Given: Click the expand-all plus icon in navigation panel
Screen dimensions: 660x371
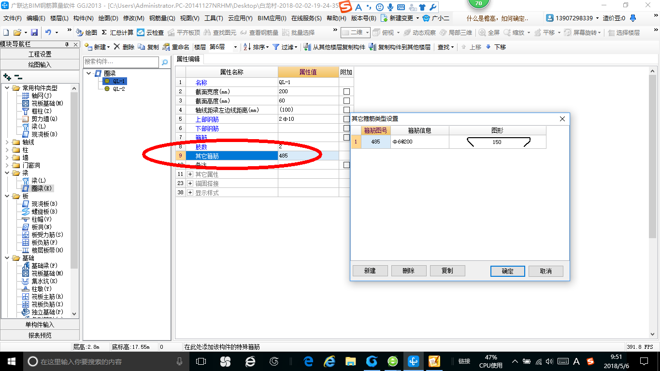Looking at the screenshot, I should click(7, 76).
